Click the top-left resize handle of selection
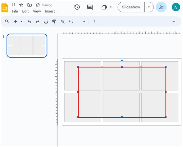Image resolution: width=183 pixels, height=147 pixels. (78, 67)
